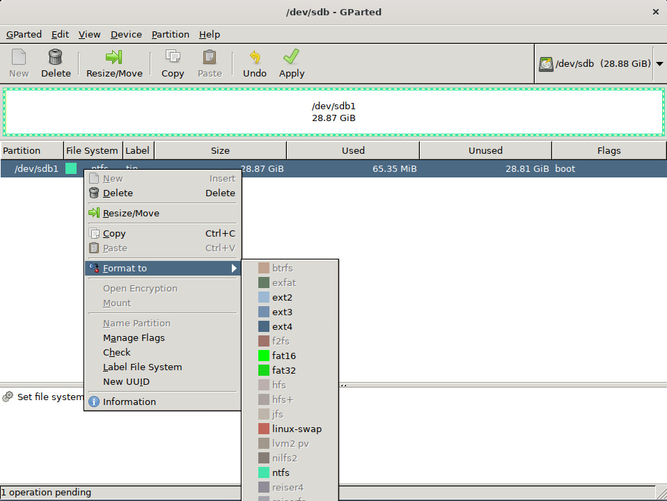The height and width of the screenshot is (501, 667).
Task: Choose linux-swap as the file system
Action: (297, 429)
